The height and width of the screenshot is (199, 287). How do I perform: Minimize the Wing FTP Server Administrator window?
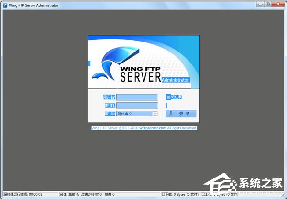(260, 4)
